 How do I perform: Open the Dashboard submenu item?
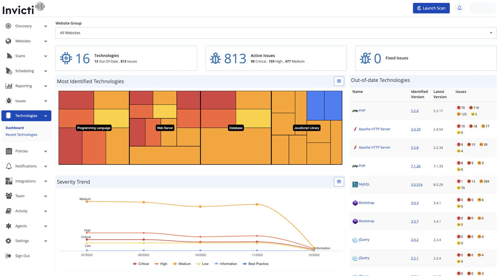coord(14,128)
